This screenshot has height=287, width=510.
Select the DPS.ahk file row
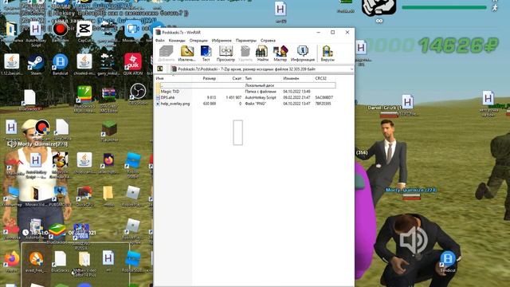coord(245,97)
